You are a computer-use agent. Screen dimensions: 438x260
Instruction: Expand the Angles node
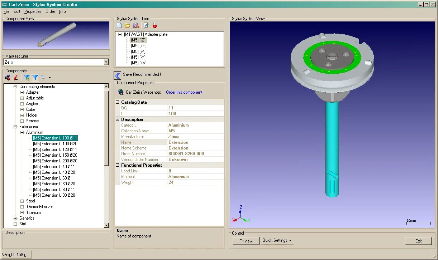pyautogui.click(x=22, y=104)
